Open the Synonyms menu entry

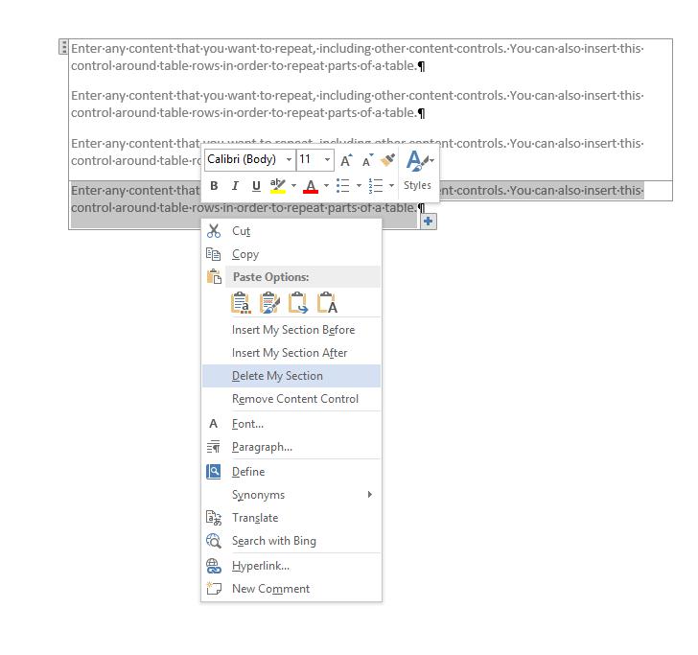[291, 495]
